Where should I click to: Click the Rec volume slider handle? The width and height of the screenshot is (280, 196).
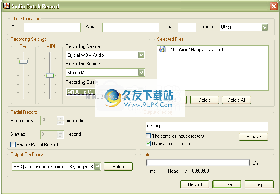[23, 61]
